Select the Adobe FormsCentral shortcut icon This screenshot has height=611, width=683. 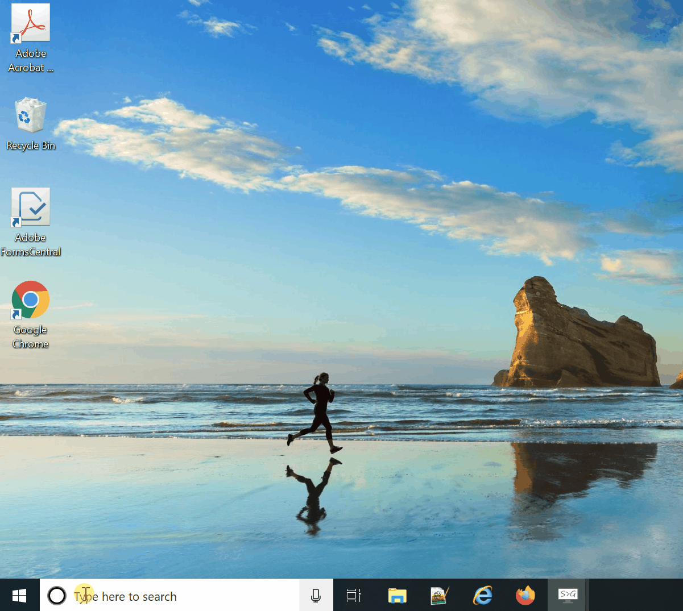[31, 207]
